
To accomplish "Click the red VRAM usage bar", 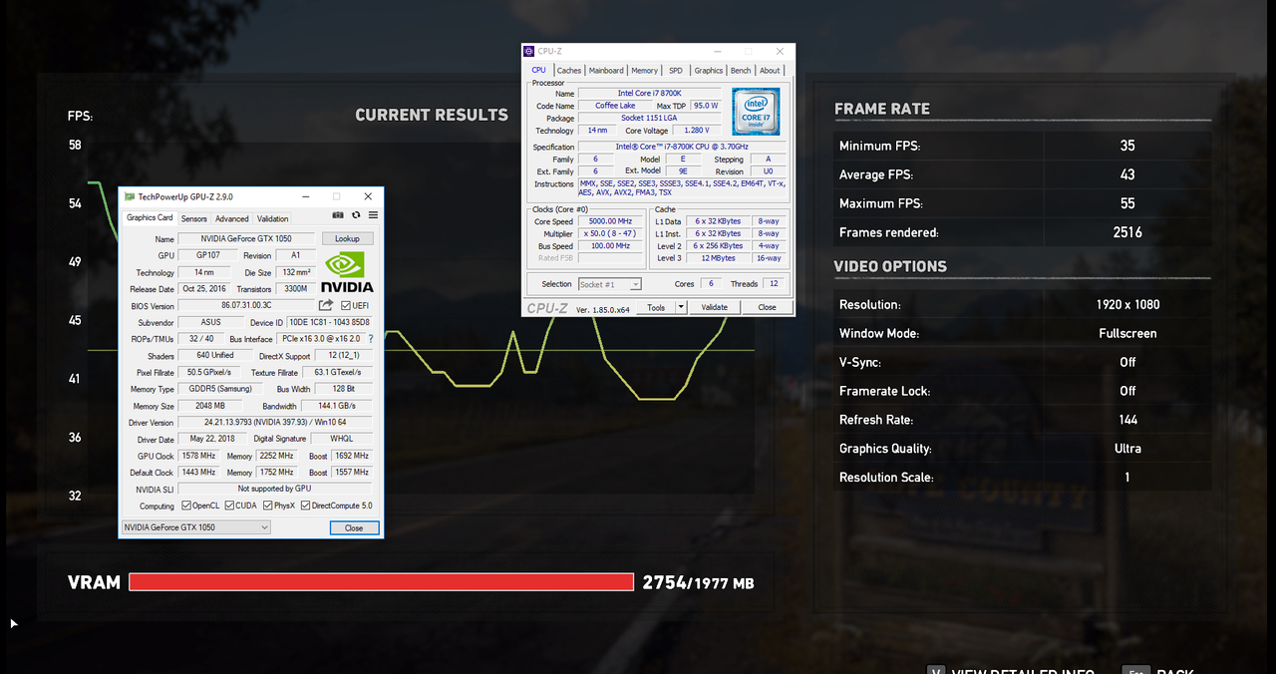I will pos(381,582).
